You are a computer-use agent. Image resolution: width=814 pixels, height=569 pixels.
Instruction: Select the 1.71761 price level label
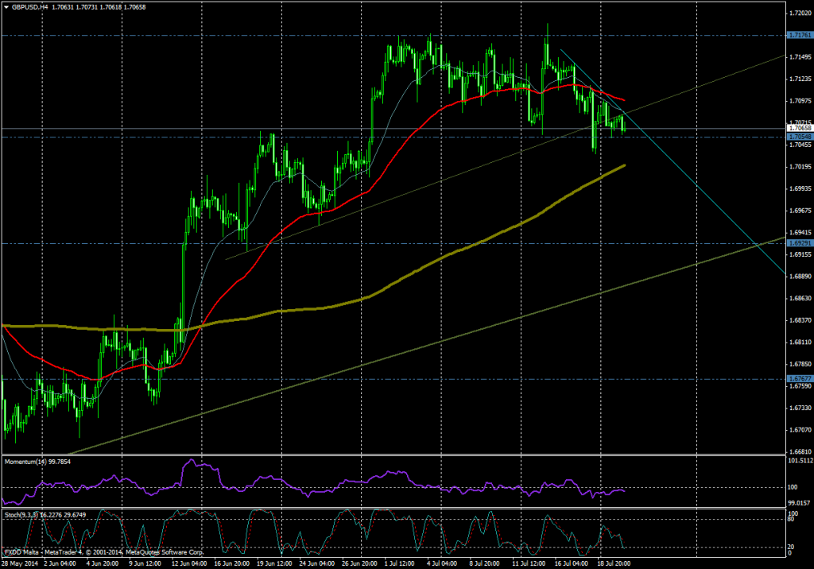point(799,36)
